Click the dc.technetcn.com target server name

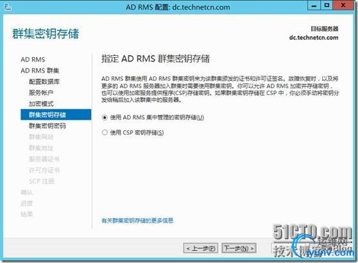click(x=314, y=38)
